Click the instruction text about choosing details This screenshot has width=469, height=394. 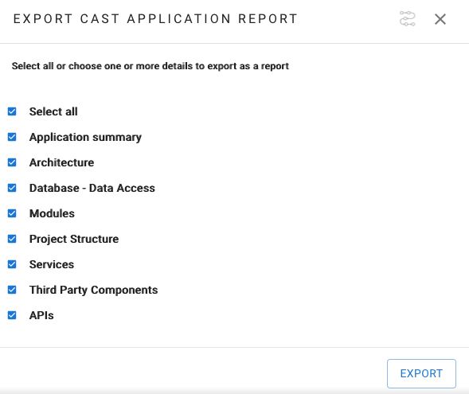click(150, 66)
